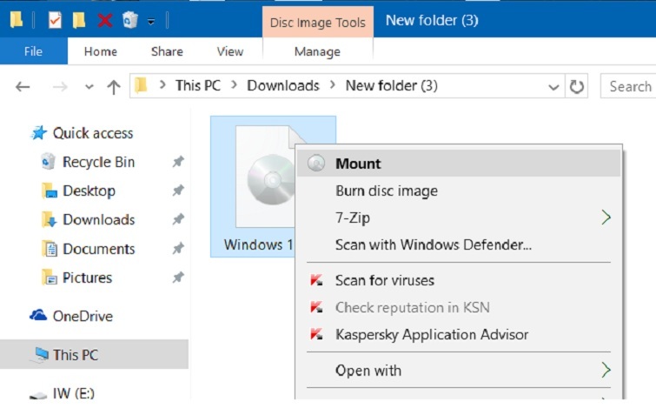
Task: Navigate back with the left arrow
Action: tap(23, 86)
